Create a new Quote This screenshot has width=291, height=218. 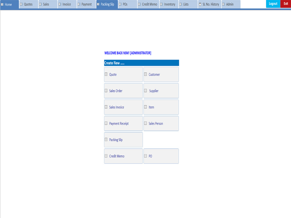[123, 74]
